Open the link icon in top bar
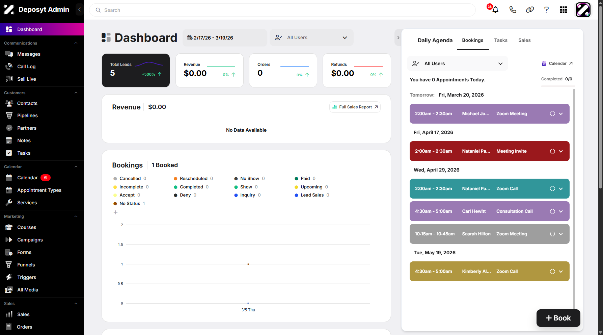Screen dimensions: 603x335 530,10
